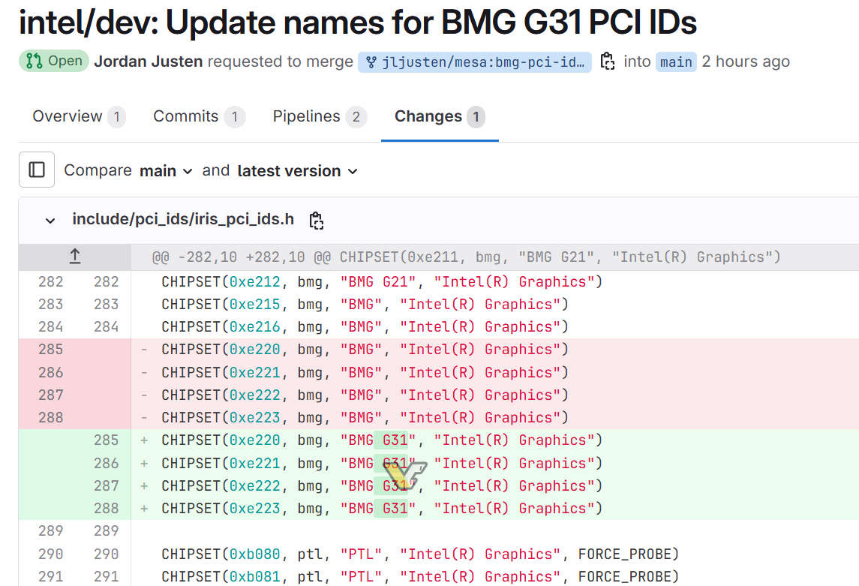Collapse the iris_pci_ids.h diff section
This screenshot has height=586, width=859.
point(50,221)
